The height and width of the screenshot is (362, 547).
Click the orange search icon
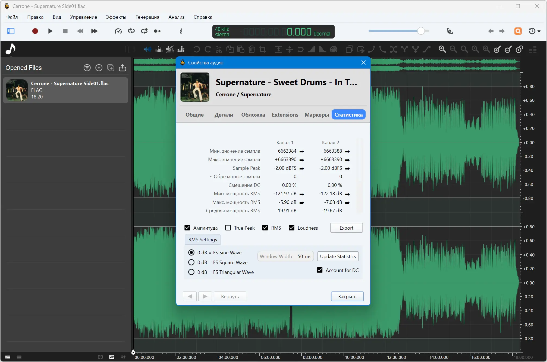[x=518, y=31]
